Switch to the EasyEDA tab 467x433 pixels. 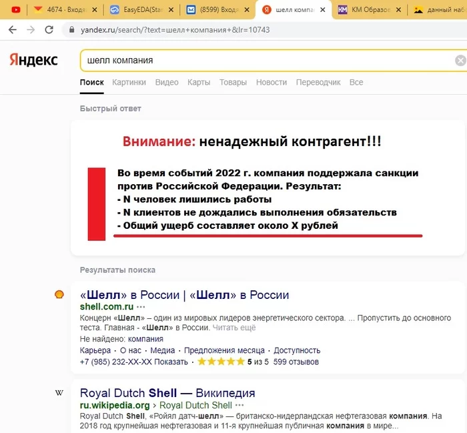(x=136, y=10)
